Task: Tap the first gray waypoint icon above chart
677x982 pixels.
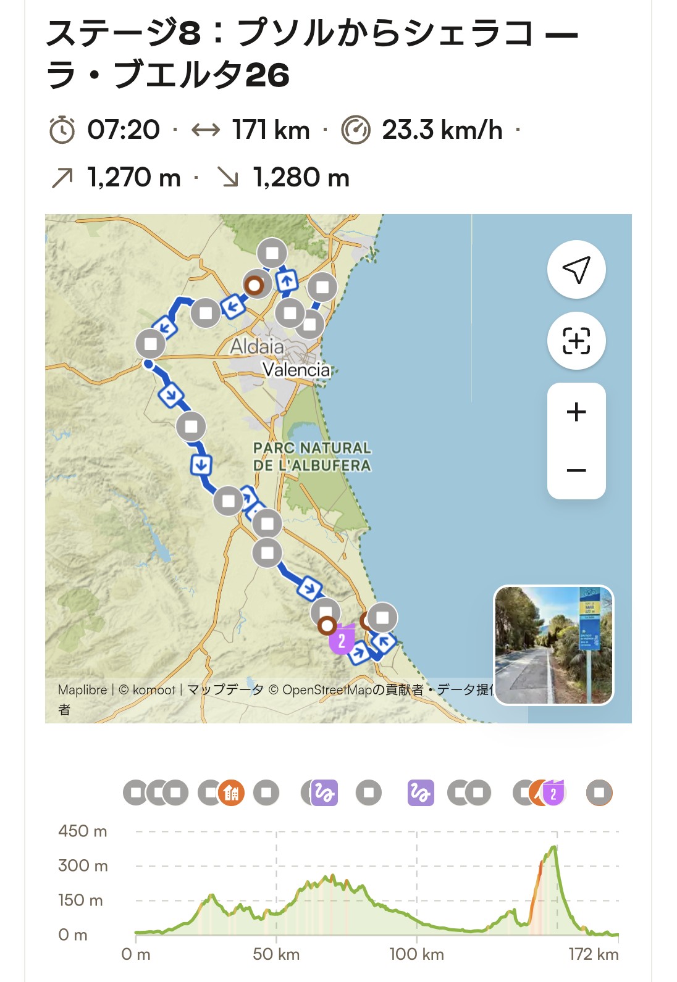Action: pos(136,793)
